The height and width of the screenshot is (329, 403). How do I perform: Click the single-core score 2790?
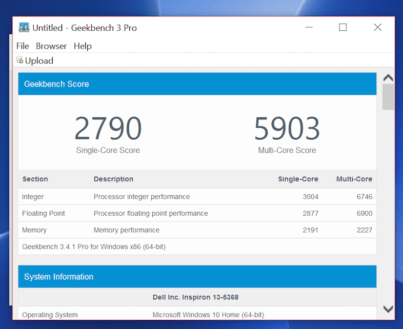[108, 128]
